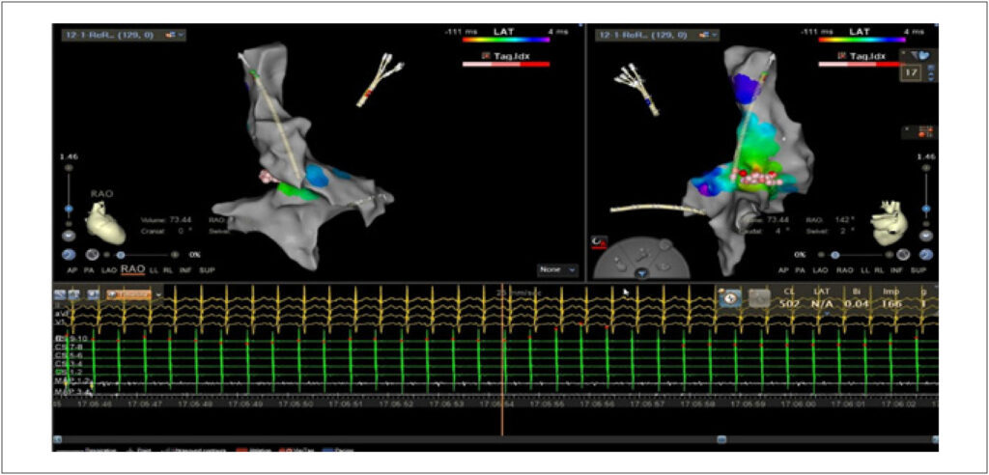The width and height of the screenshot is (989, 475).
Task: Toggle the Tag.Idx checkbox in right map legend
Action: [842, 56]
